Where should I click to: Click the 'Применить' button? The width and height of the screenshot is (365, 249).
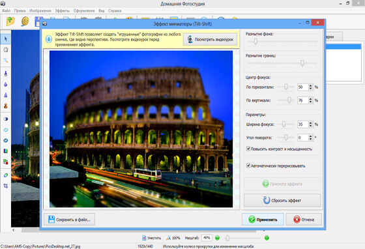(263, 219)
